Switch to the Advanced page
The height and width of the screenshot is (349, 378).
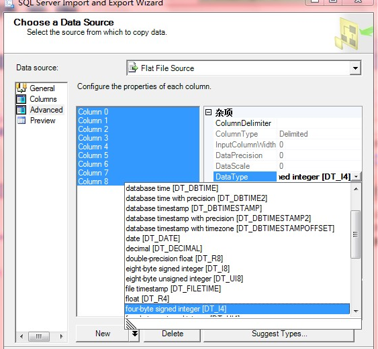pos(46,110)
